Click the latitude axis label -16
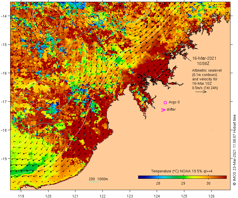Image resolution: width=238 pixels, height=198 pixels. coord(4,73)
